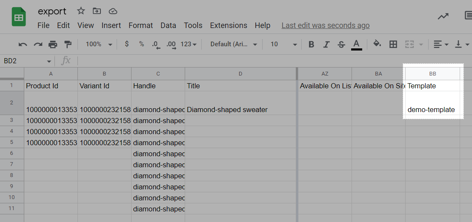Open the cloud document status icon
This screenshot has height=222, width=472.
point(113,11)
